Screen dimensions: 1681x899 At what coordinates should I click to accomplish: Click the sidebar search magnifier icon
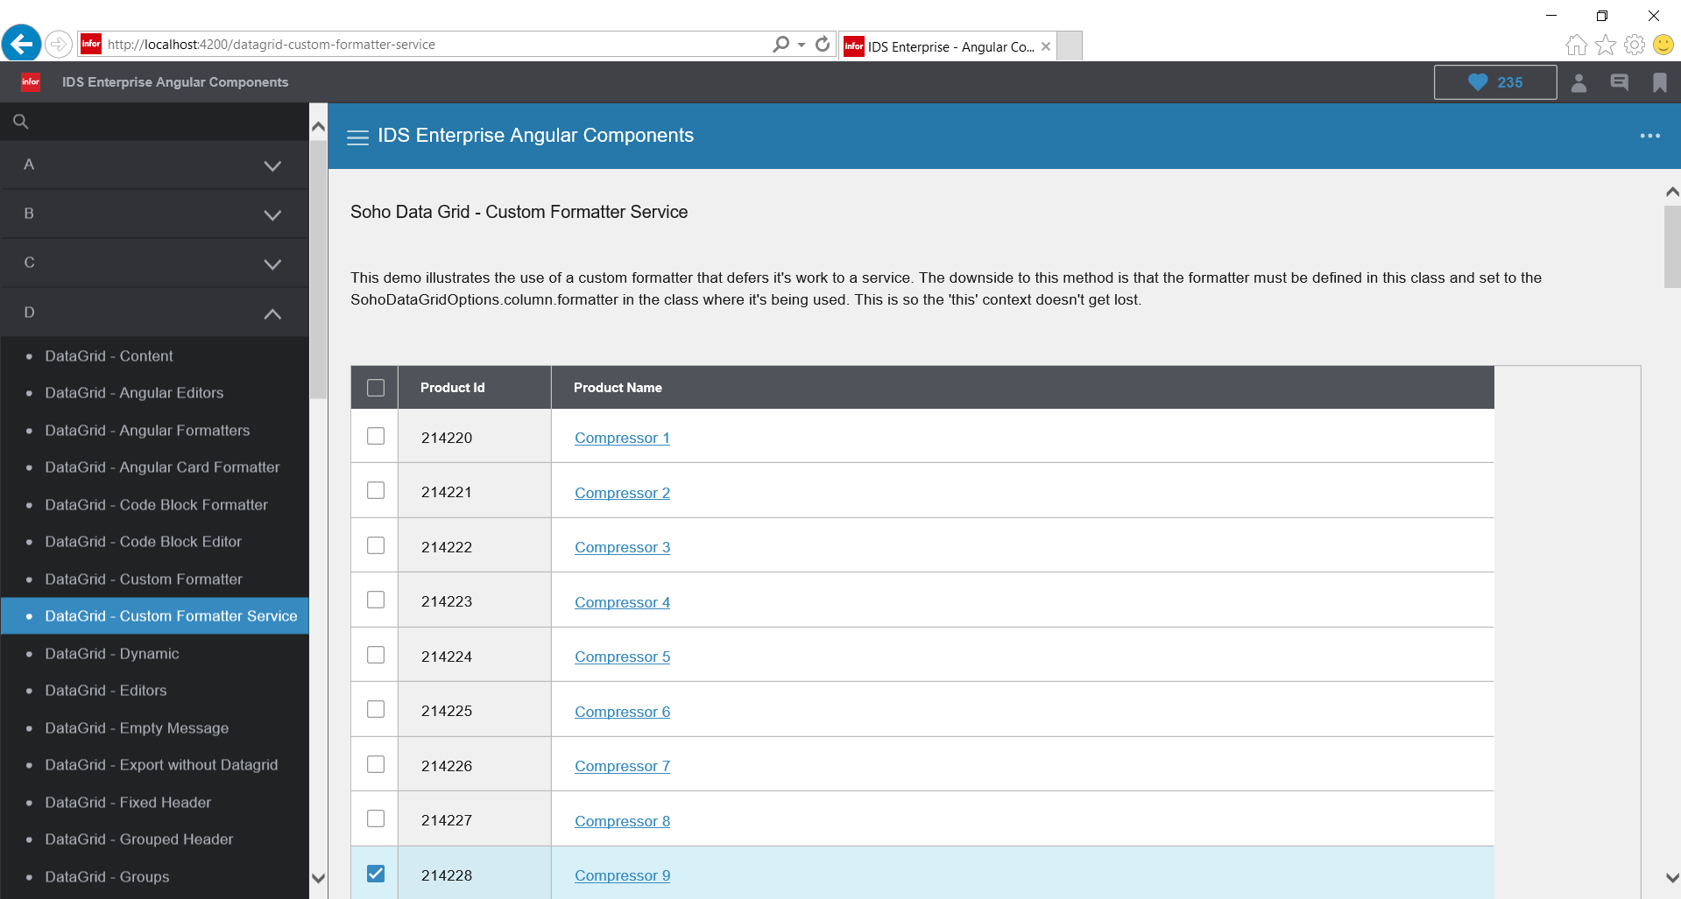coord(21,122)
